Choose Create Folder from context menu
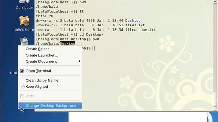This screenshot has height=122, width=218. click(50, 49)
